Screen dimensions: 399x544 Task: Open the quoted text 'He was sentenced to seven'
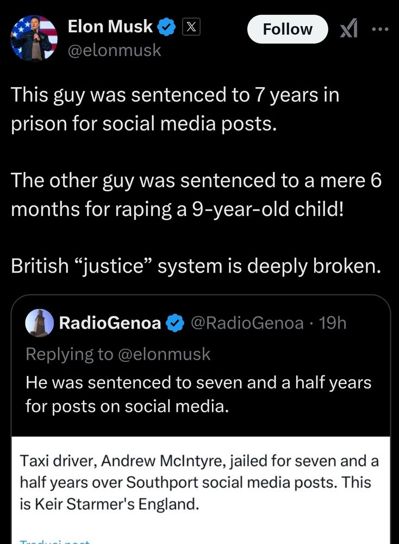pos(198,394)
